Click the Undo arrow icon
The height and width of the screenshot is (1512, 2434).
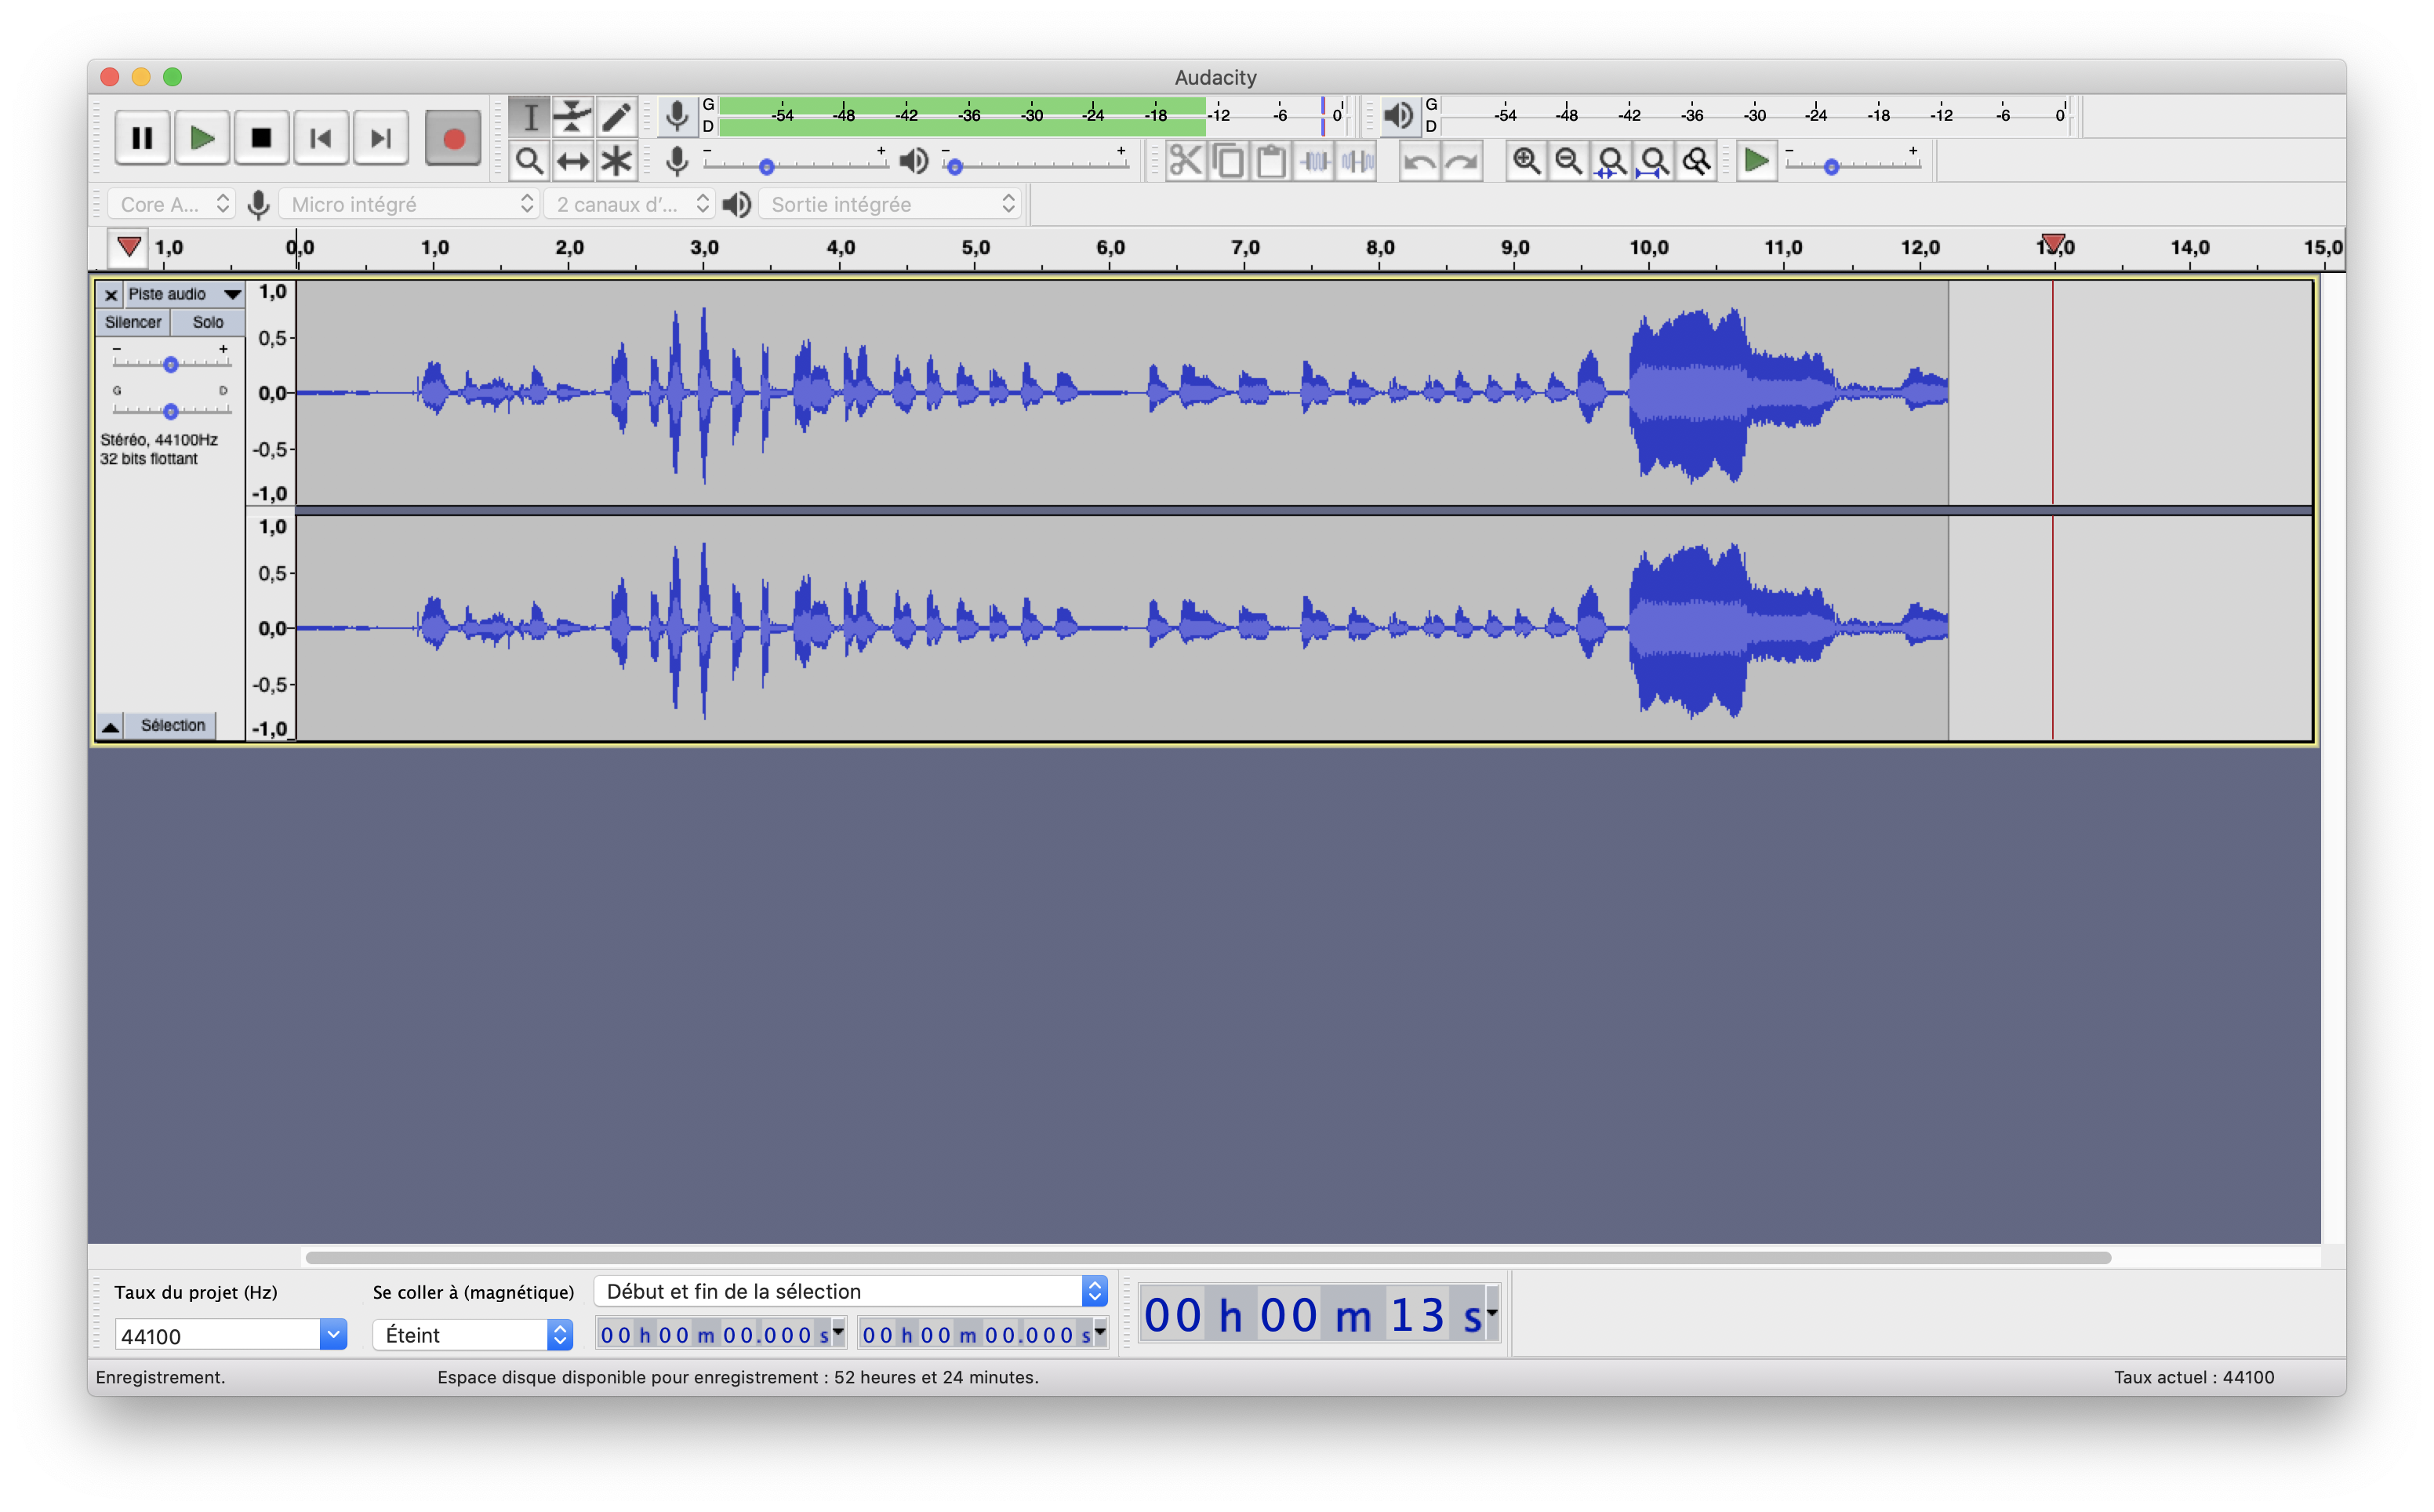(x=1419, y=161)
